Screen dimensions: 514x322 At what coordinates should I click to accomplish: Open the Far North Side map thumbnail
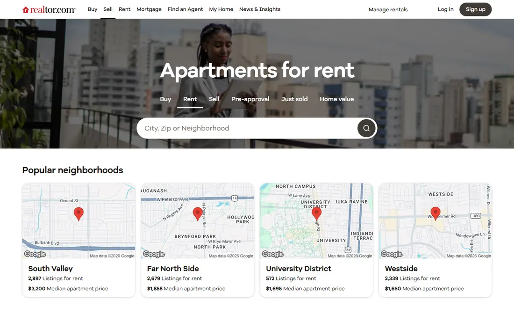click(197, 221)
